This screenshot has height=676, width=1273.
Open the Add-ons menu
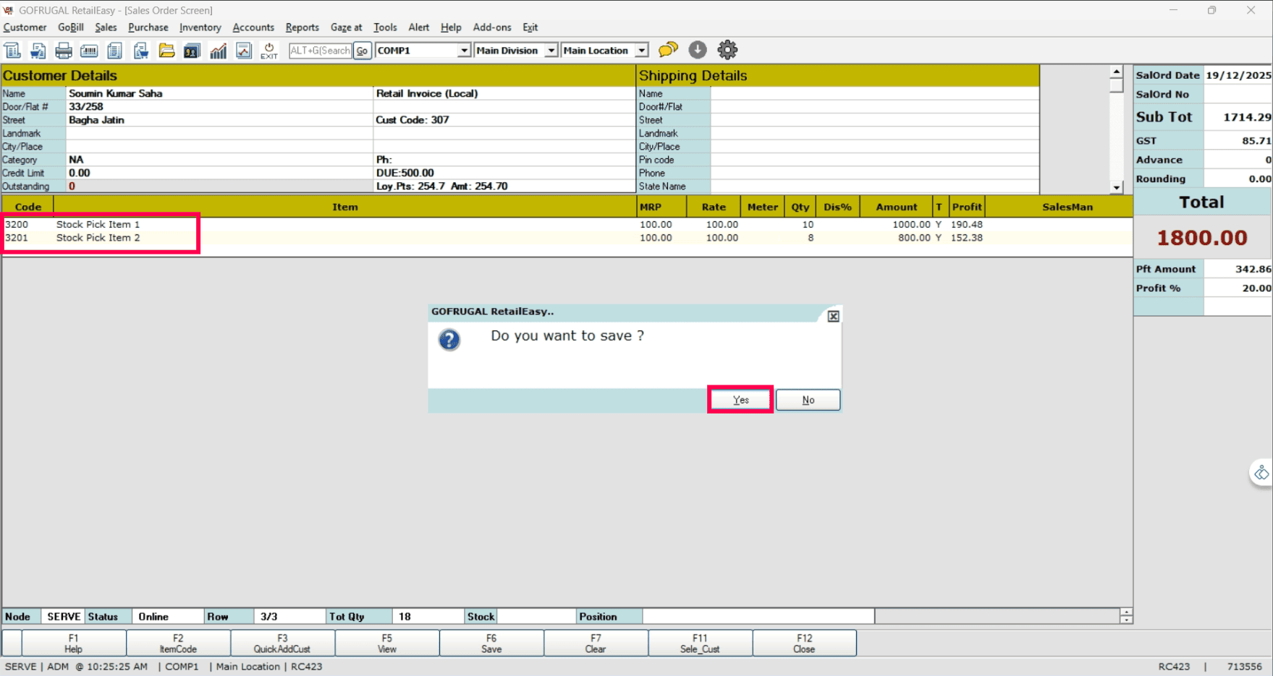point(492,27)
